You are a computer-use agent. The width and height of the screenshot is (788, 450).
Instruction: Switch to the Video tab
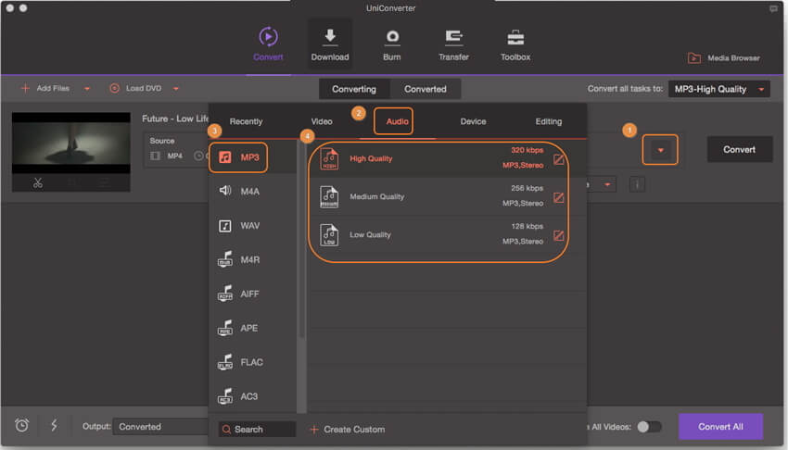(322, 121)
